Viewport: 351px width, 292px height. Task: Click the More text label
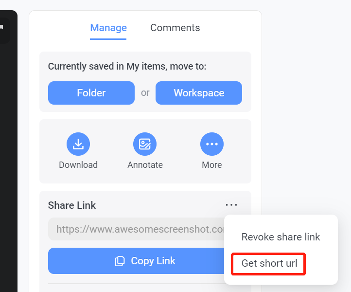pyautogui.click(x=212, y=165)
